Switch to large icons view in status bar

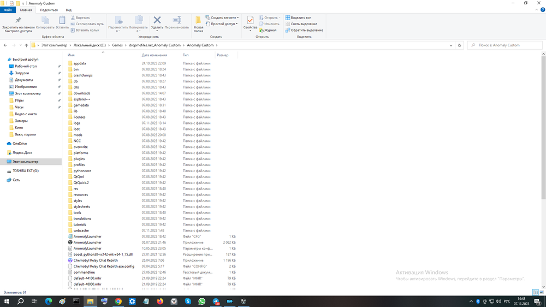click(x=542, y=293)
